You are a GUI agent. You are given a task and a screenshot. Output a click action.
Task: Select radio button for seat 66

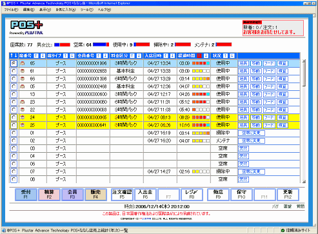point(14,79)
